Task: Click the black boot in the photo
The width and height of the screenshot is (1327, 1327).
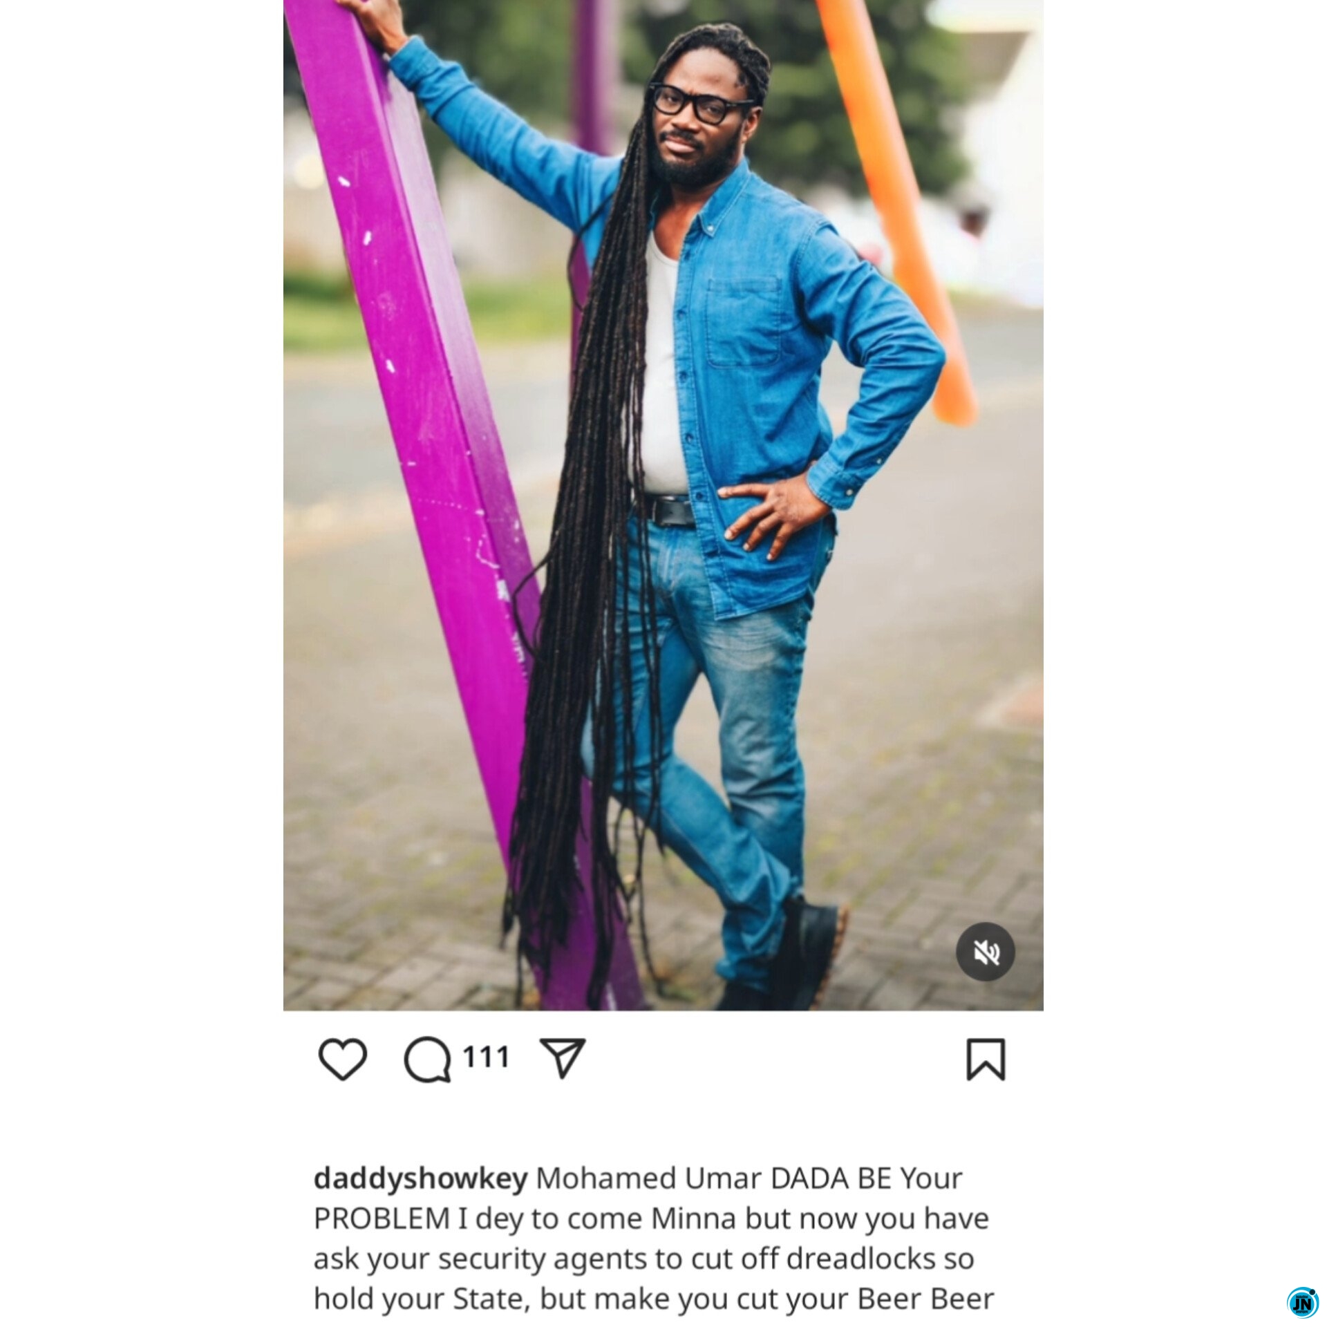Action: click(809, 954)
